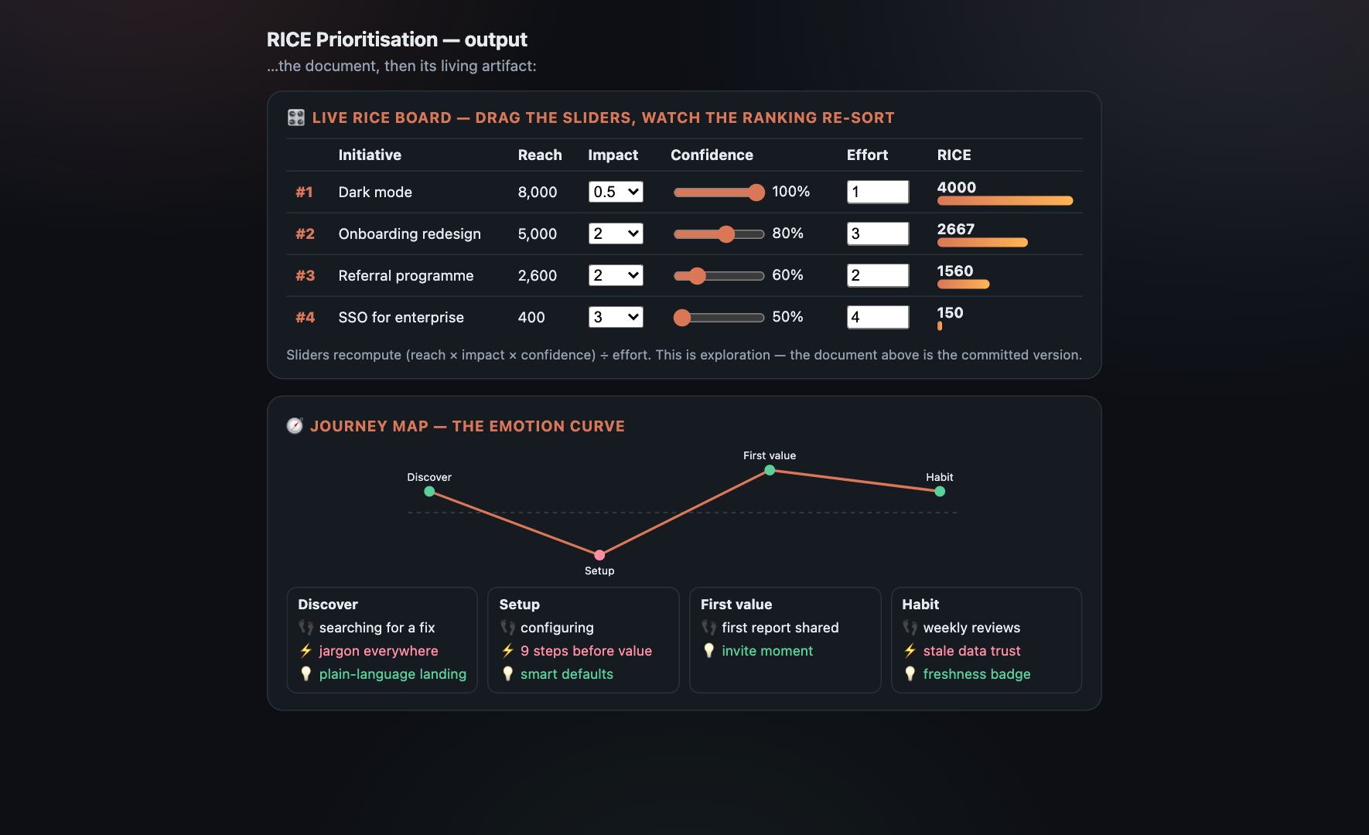Click the Setup point on emotion curve
Viewport: 1369px width, 835px height.
tap(599, 555)
